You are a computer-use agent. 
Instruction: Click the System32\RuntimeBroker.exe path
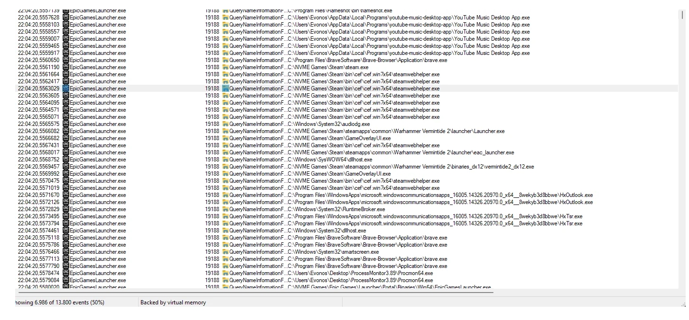point(336,209)
